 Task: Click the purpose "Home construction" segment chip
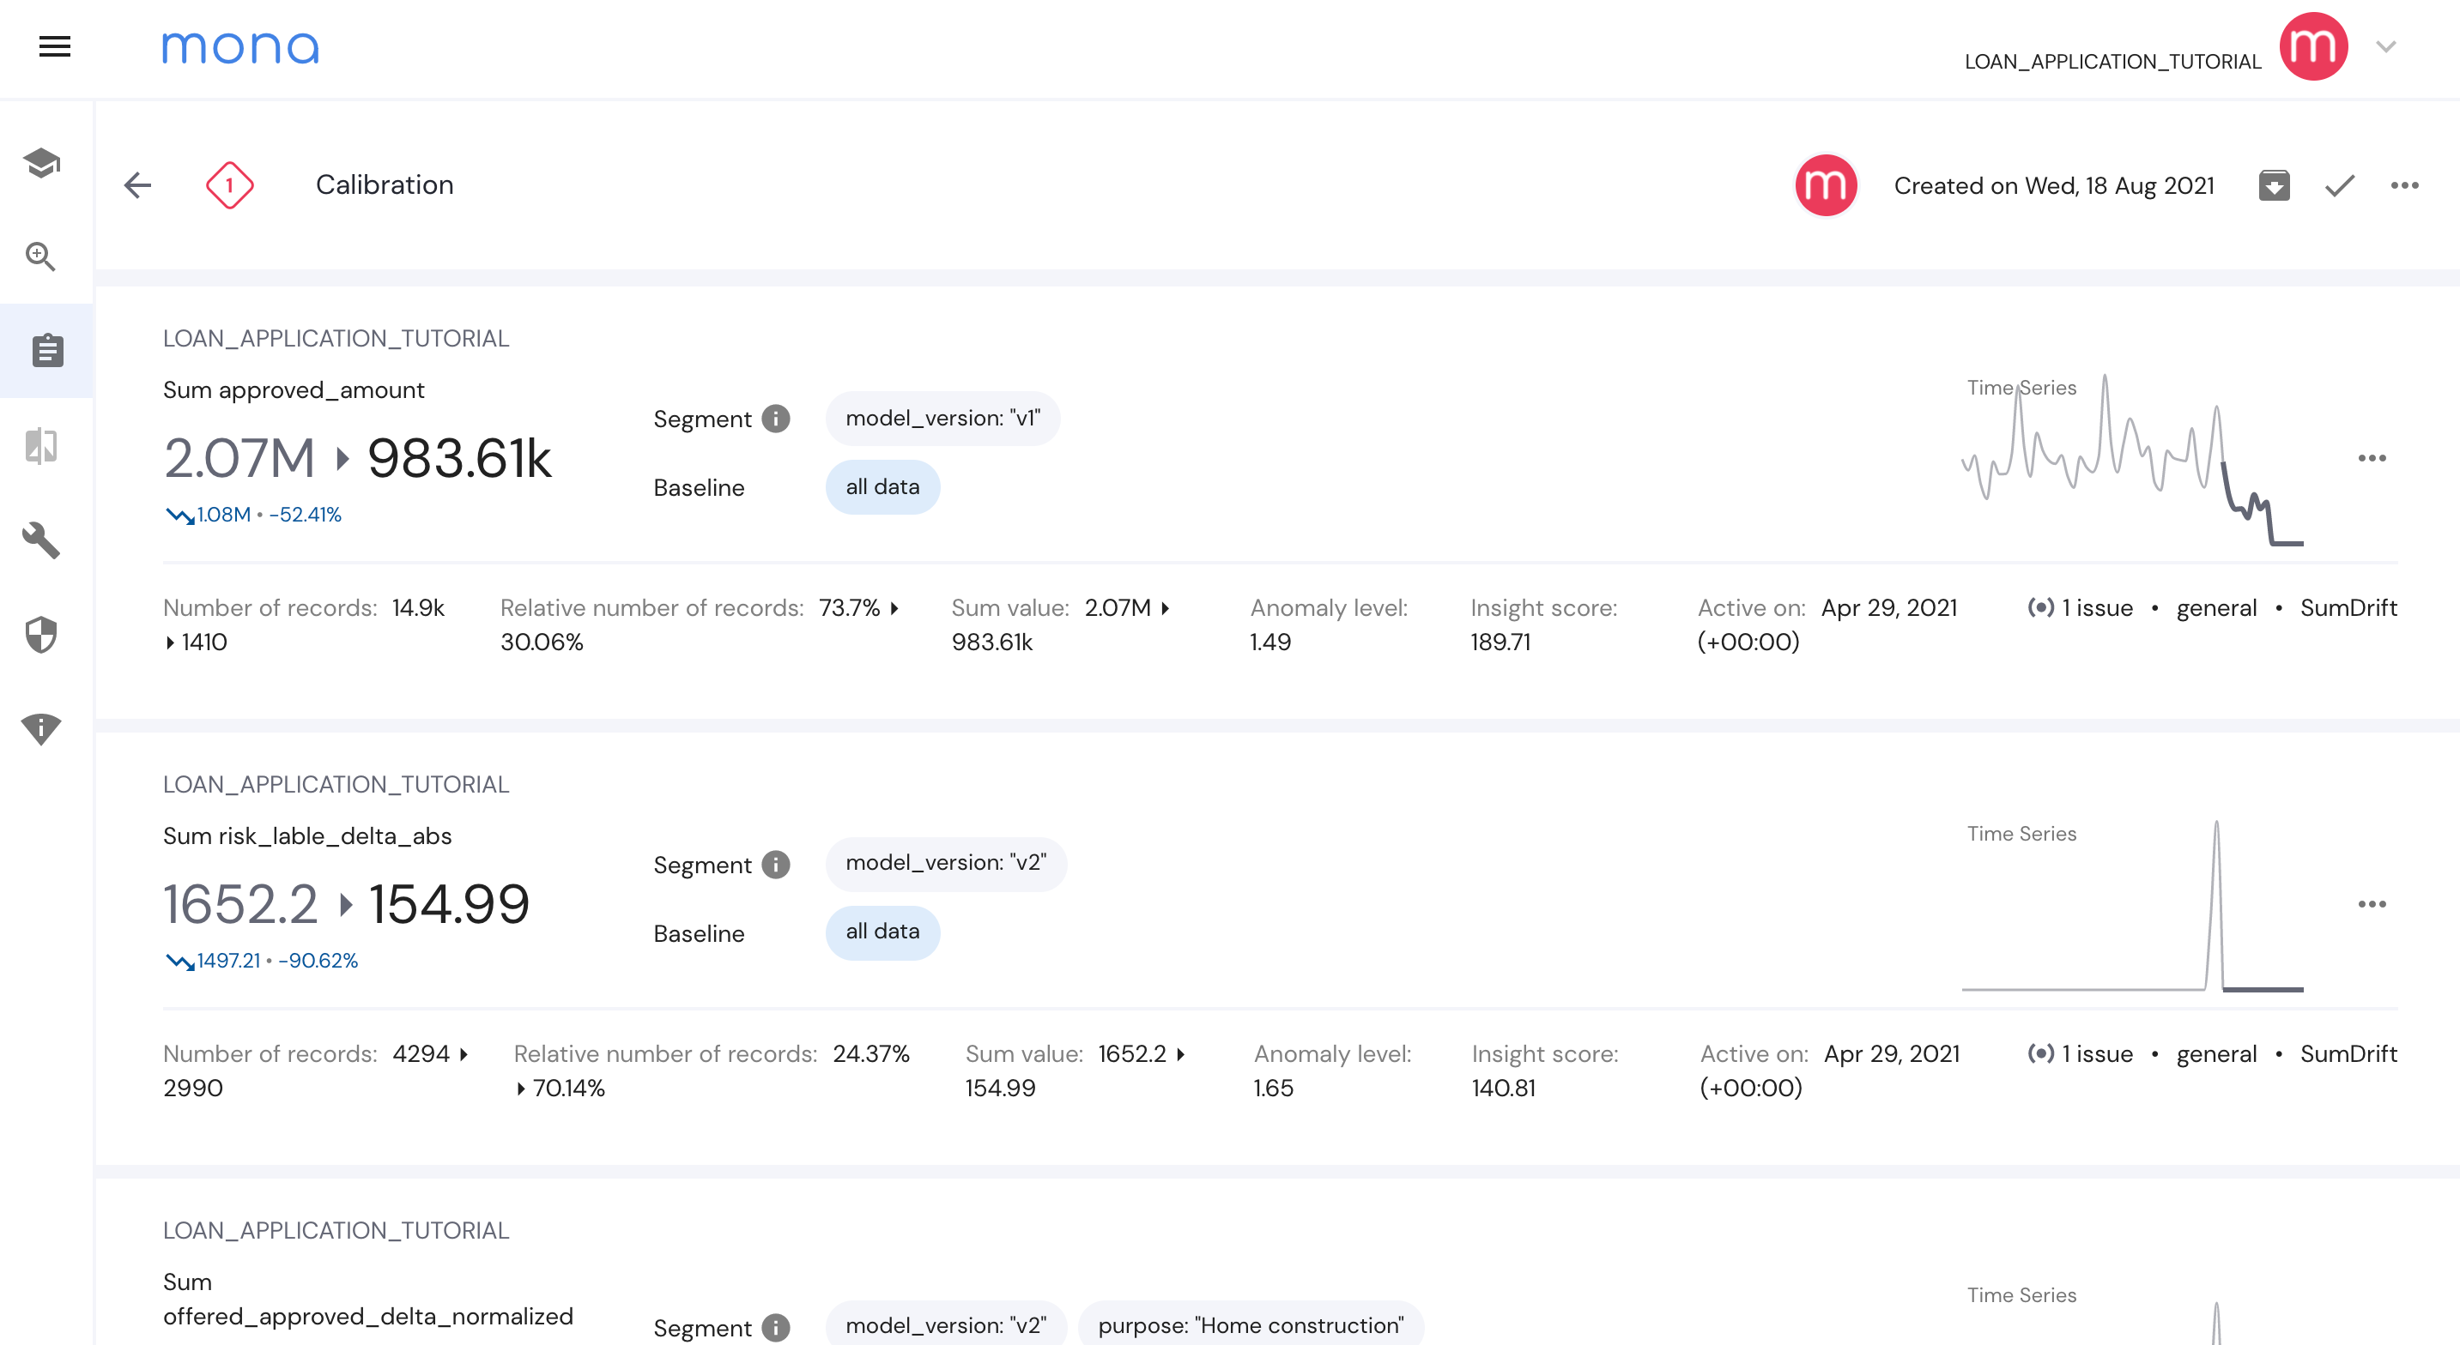coord(1249,1325)
